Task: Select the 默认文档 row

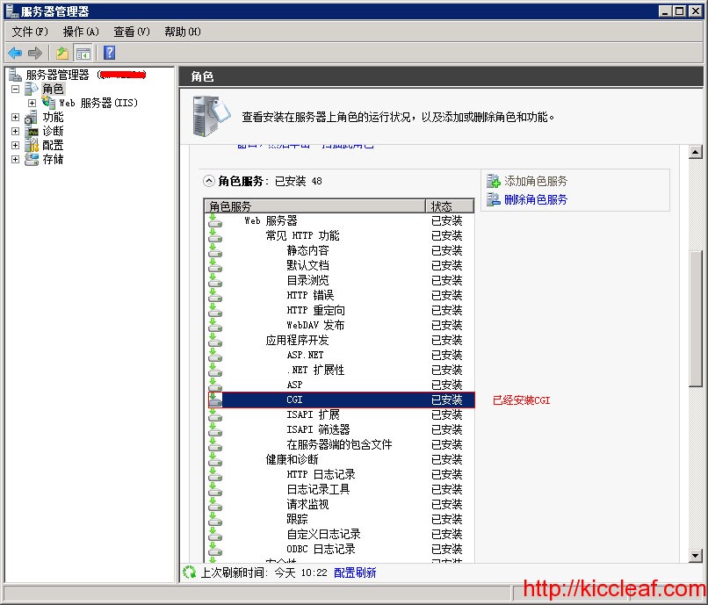Action: (342, 265)
